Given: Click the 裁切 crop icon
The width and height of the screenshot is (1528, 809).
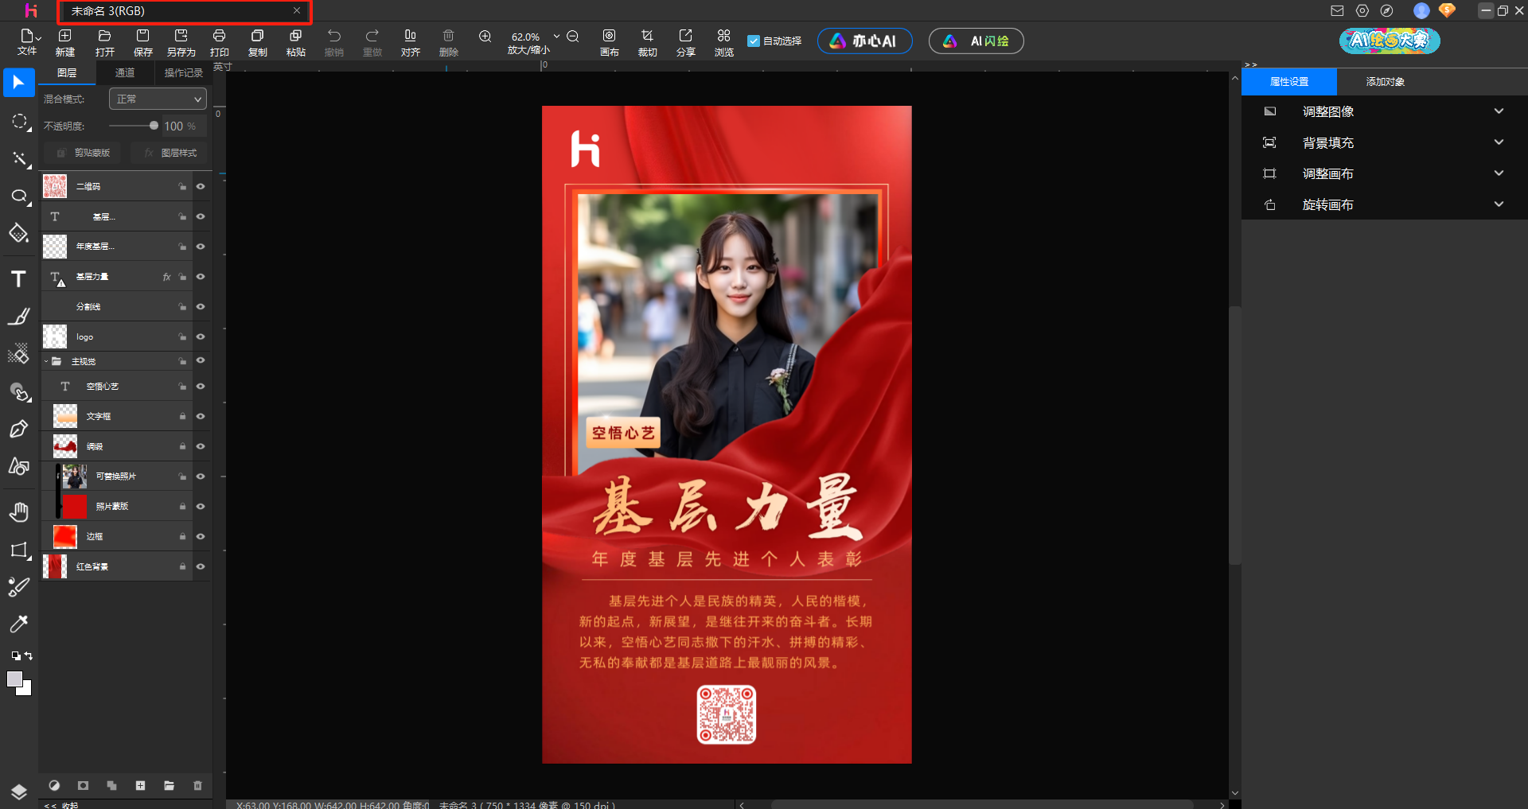Looking at the screenshot, I should (647, 41).
